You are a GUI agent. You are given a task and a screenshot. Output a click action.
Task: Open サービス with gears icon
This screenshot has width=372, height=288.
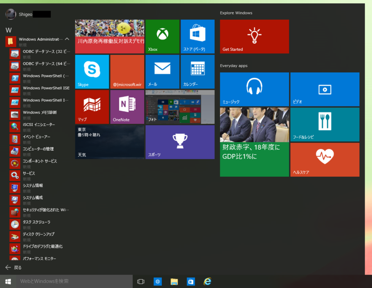pyautogui.click(x=40, y=175)
